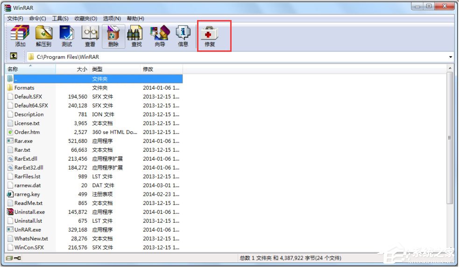Click the Delete (删除) toolbar icon
Viewport: 459px width, 268px height.
coord(113,33)
